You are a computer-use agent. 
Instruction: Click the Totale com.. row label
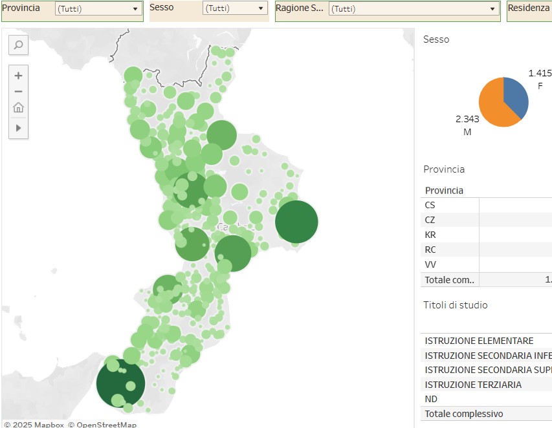pos(449,280)
